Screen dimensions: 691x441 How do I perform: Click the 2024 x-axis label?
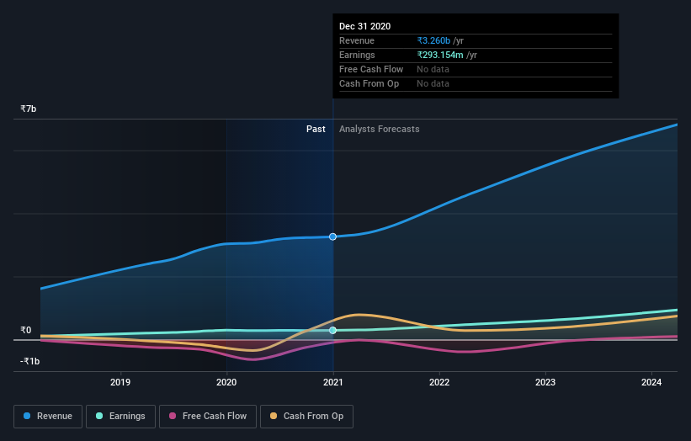pos(651,382)
